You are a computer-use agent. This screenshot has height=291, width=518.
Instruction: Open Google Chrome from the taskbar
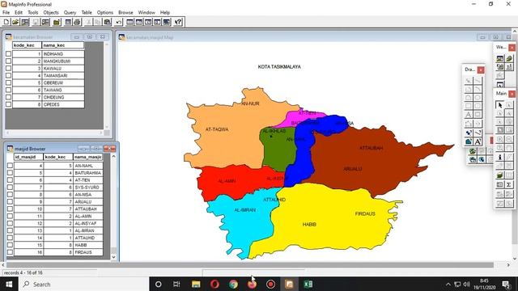pos(233,284)
